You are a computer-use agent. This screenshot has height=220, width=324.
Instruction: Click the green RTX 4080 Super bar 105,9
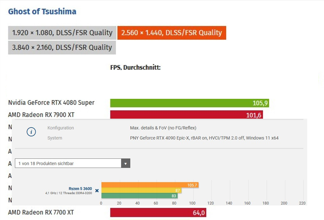190,103
